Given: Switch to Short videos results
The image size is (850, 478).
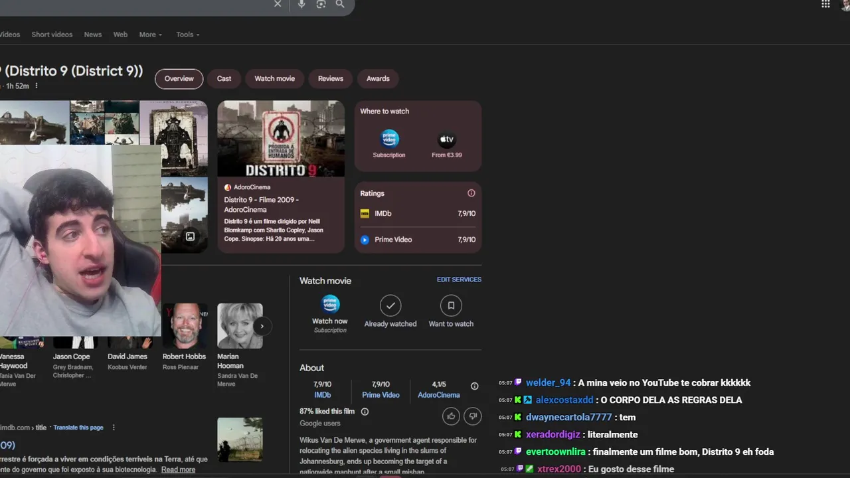Looking at the screenshot, I should 52,35.
